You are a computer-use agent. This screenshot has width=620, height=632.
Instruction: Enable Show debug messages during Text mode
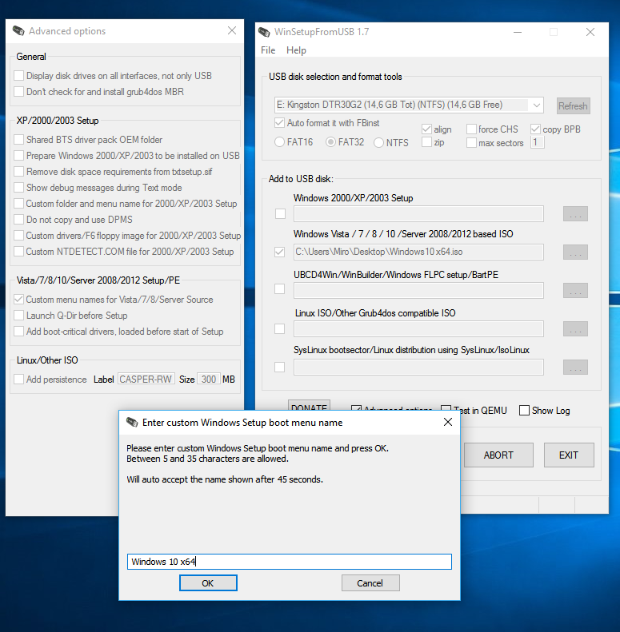pyautogui.click(x=18, y=188)
